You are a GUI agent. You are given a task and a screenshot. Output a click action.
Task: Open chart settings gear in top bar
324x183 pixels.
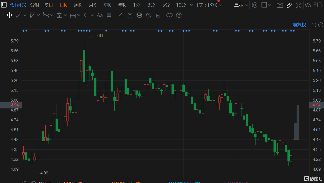pos(255,5)
